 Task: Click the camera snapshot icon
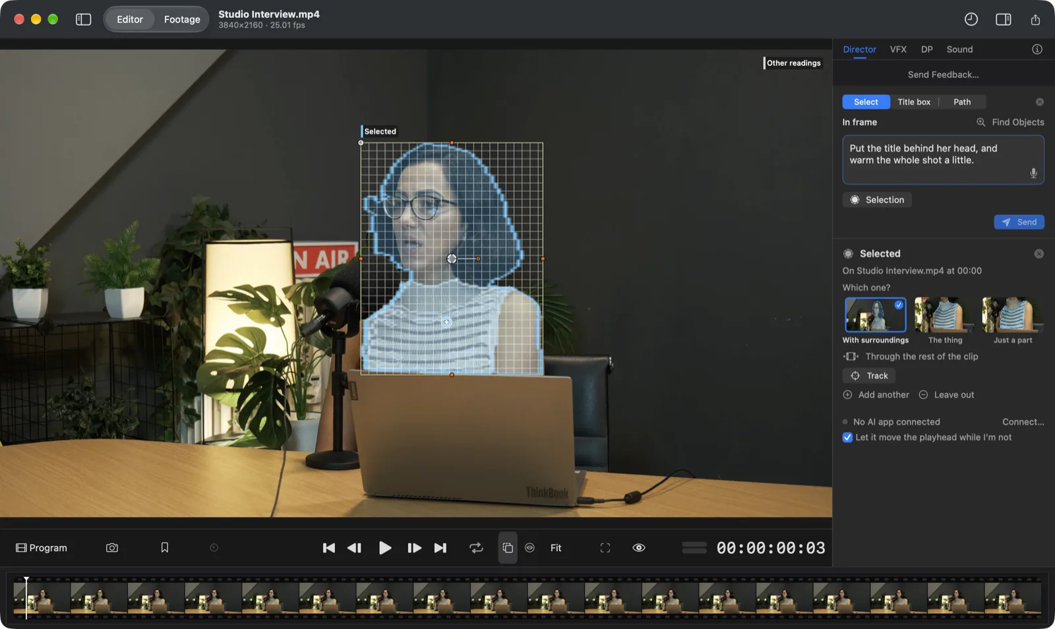point(112,548)
